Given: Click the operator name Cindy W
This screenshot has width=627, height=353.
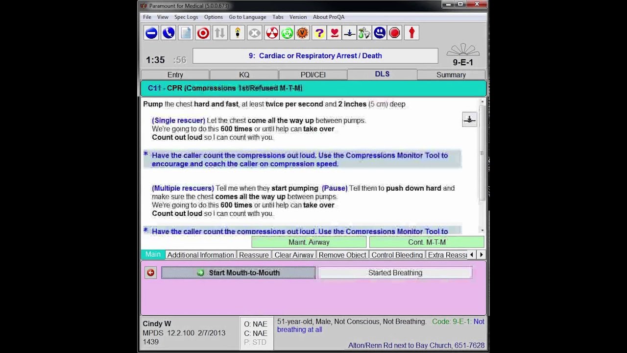Looking at the screenshot, I should (x=157, y=324).
